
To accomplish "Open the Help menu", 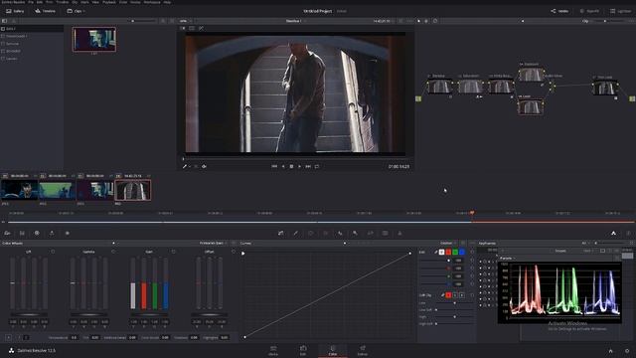I will 167,2.
